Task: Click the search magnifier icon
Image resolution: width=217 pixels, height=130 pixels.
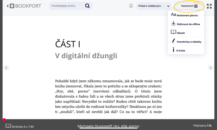Action: click(x=87, y=6)
